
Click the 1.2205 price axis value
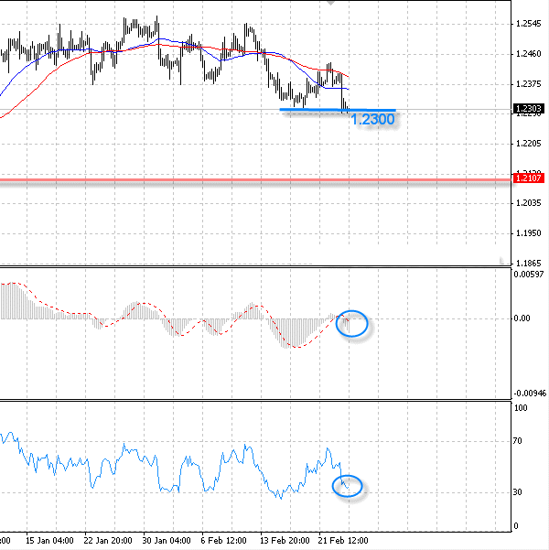point(529,144)
